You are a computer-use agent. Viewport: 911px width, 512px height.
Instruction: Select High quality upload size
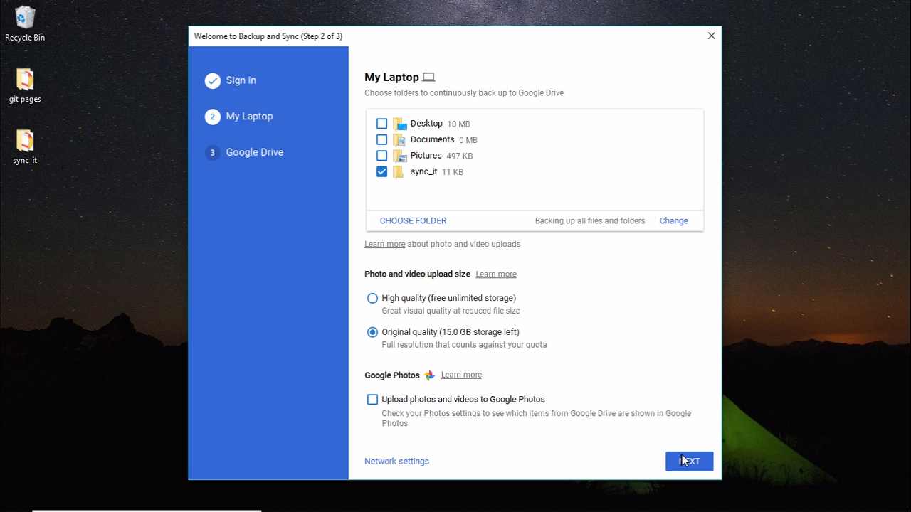point(372,298)
